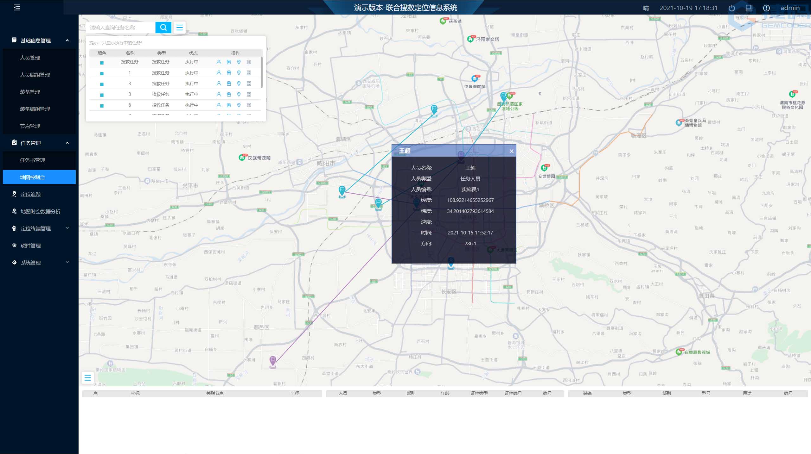The image size is (811, 454).
Task: Click equipment box icon in task 1 row
Action: pos(229,73)
